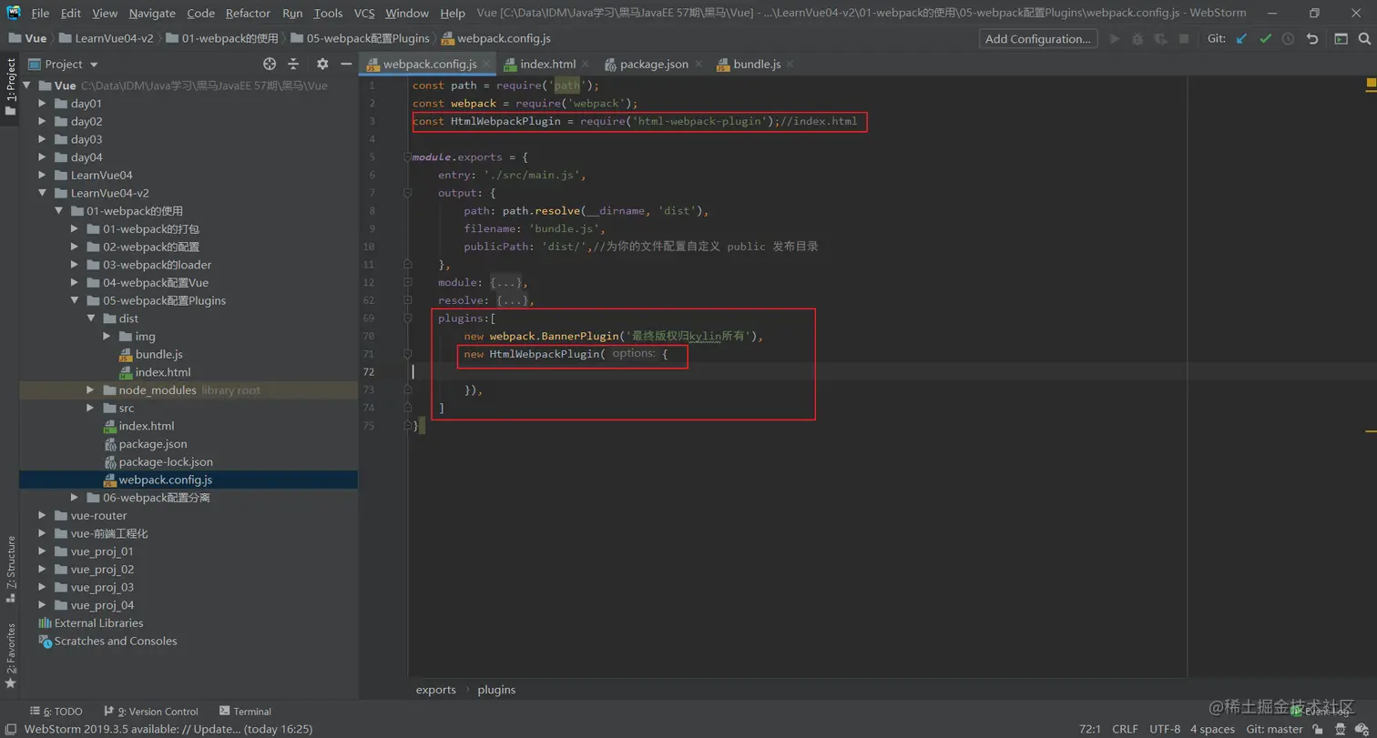Open the 9: Version Control tool window
The image size is (1377, 738).
pos(150,712)
